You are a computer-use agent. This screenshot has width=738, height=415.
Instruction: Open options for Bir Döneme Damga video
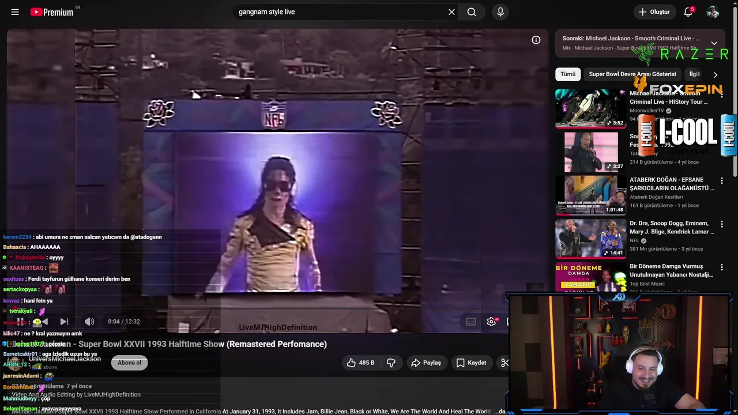coord(722,267)
